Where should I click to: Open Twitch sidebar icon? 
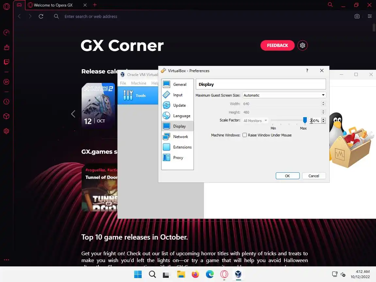click(x=7, y=62)
